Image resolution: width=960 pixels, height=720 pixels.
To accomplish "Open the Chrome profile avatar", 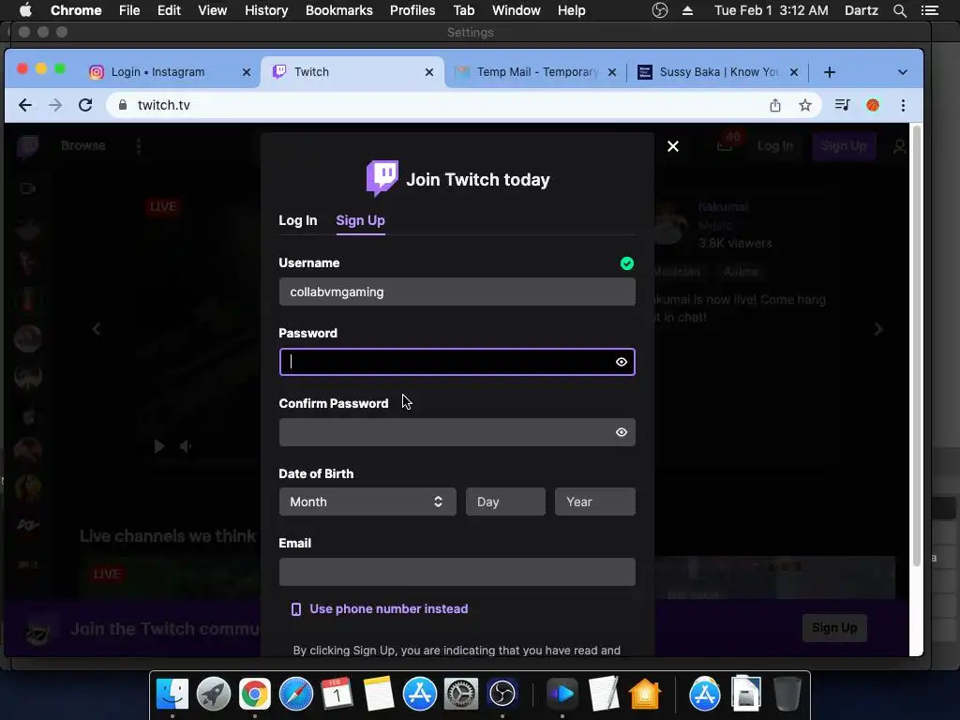I will [873, 105].
